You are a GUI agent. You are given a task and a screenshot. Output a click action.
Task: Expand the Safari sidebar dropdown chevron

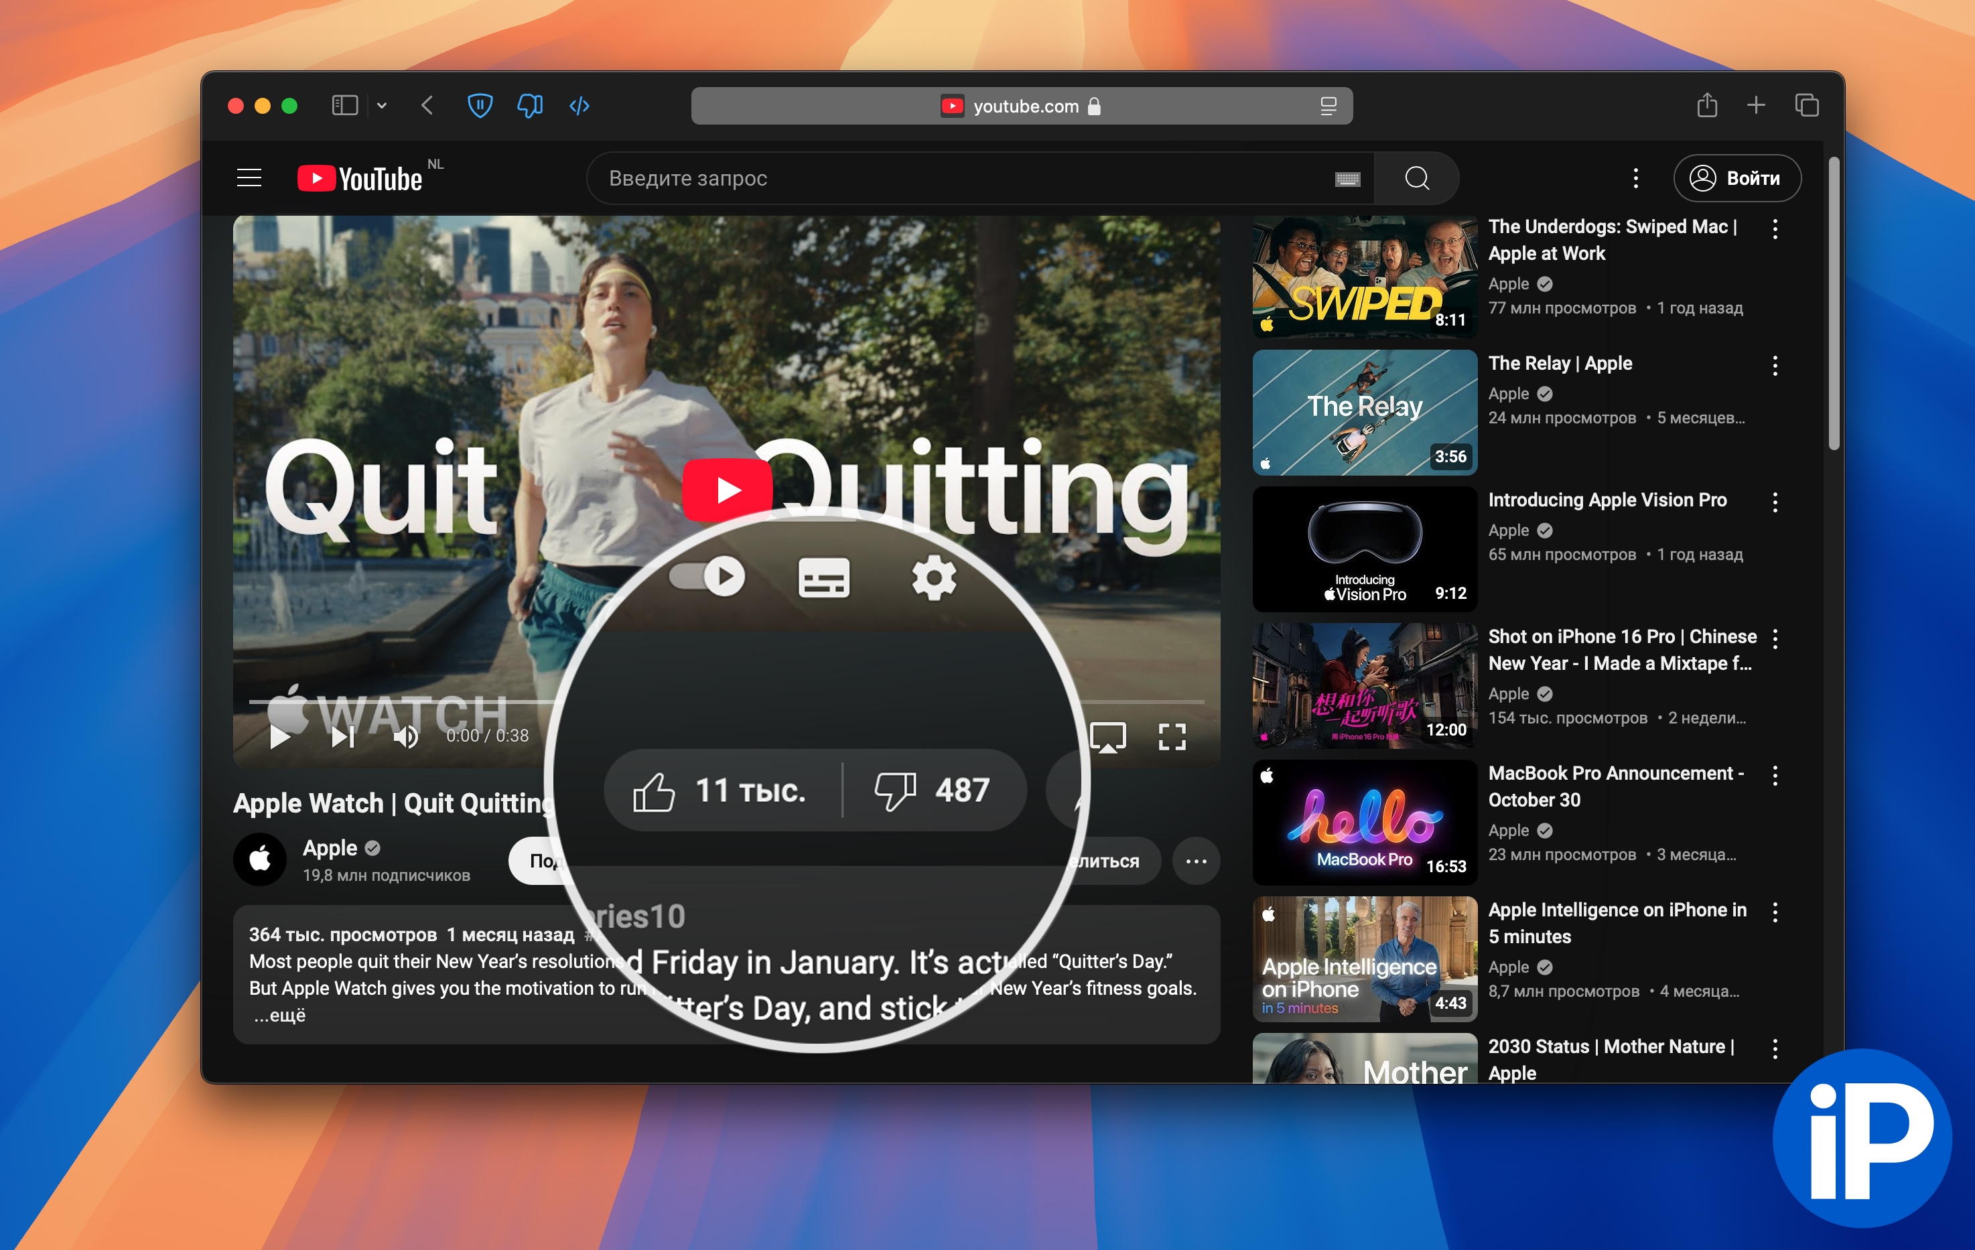[381, 106]
